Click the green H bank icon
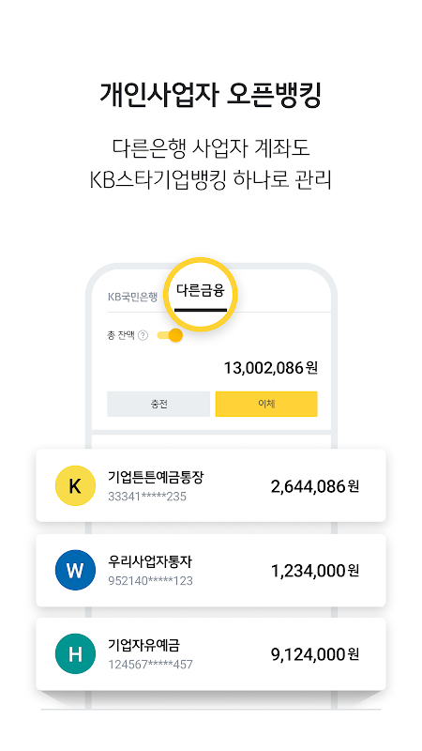The height and width of the screenshot is (751, 422). (75, 653)
